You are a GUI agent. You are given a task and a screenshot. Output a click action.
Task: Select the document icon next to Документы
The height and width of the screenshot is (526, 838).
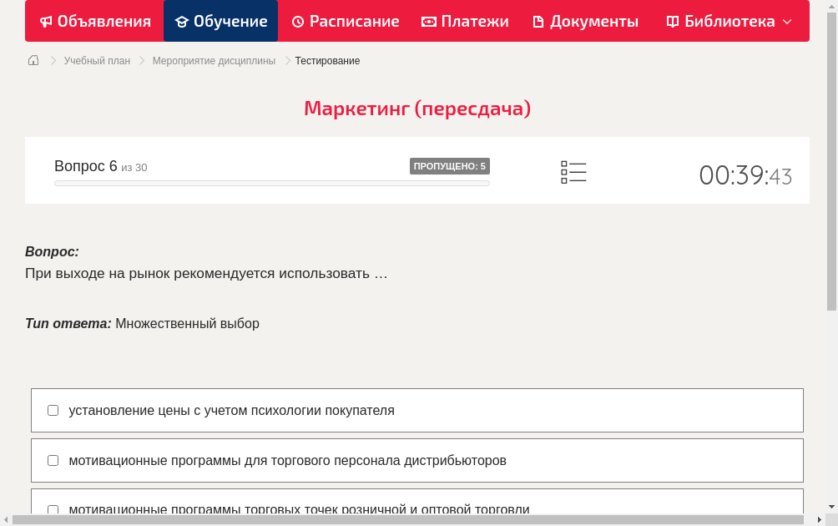tap(539, 21)
